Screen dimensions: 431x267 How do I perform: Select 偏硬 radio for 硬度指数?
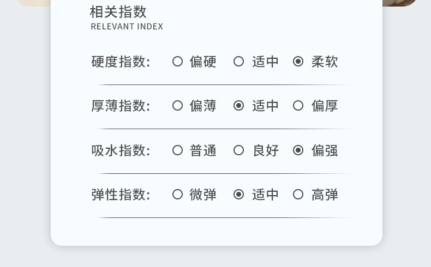click(x=177, y=62)
